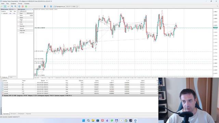219x123 pixels.
Task: Switch to the История tab
Action: [x=13, y=114]
